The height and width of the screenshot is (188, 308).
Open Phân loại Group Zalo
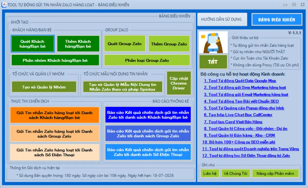pos(147,60)
